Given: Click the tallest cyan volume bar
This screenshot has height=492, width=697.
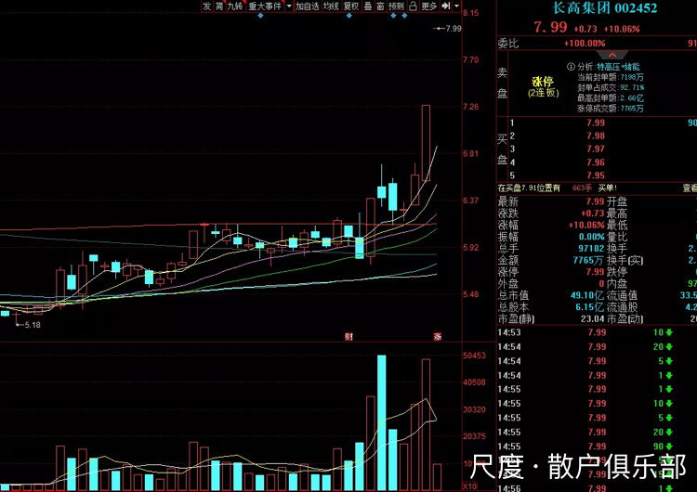Looking at the screenshot, I should [x=381, y=422].
